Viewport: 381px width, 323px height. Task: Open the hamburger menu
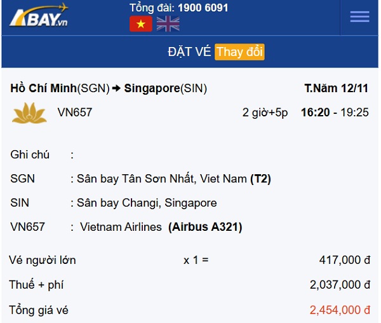coord(359,17)
